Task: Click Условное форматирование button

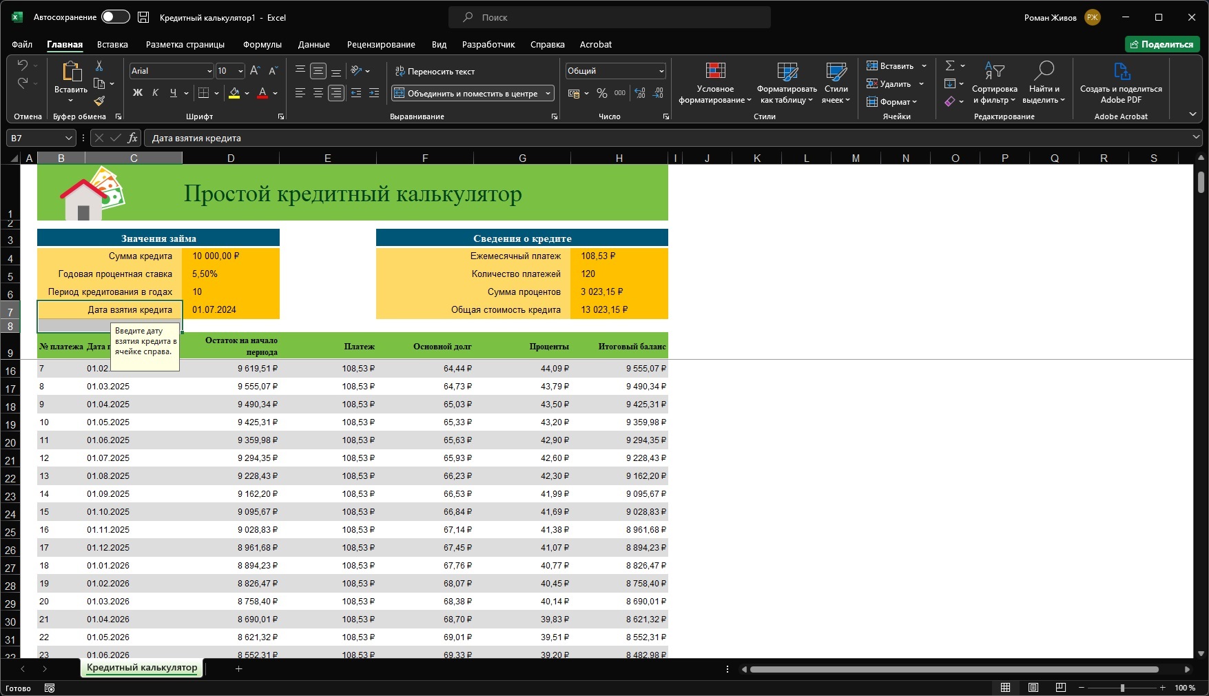Action: pyautogui.click(x=715, y=83)
